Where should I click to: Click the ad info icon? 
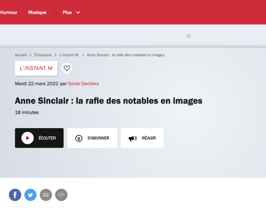(x=189, y=36)
